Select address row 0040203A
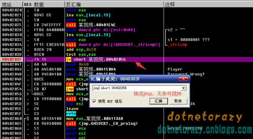 click(12, 50)
